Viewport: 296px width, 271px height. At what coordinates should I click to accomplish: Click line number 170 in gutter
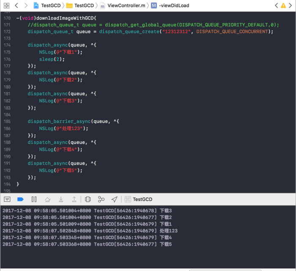point(7,18)
